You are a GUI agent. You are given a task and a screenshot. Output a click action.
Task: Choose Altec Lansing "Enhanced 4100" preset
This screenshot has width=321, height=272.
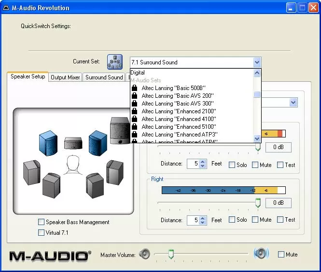click(192, 119)
